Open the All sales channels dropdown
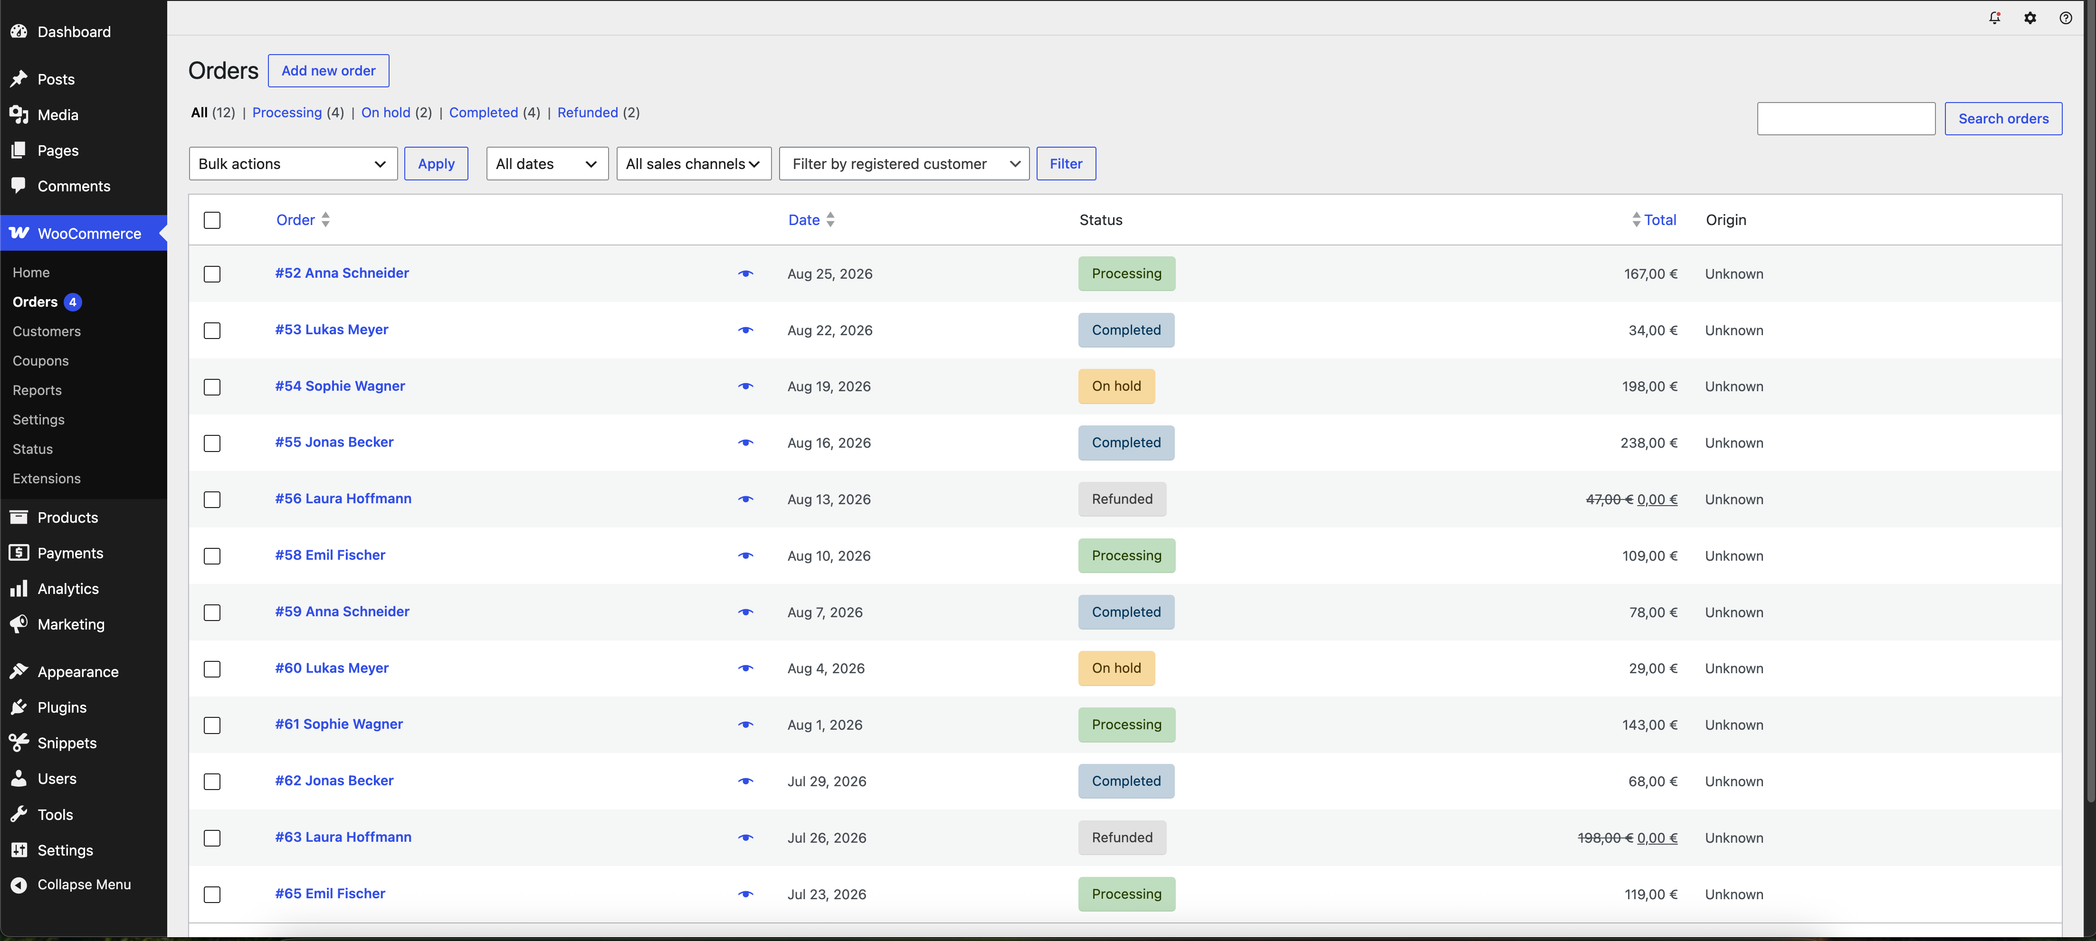The image size is (2096, 941). 693,163
